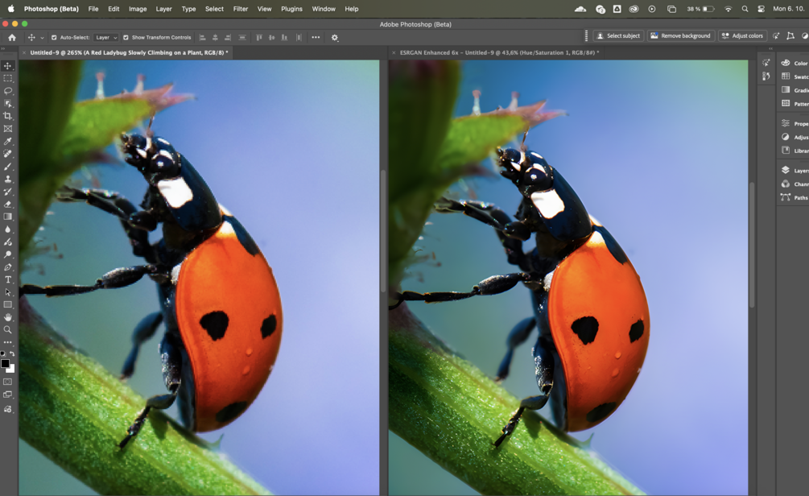Select the Rectangle shape tool

click(8, 304)
